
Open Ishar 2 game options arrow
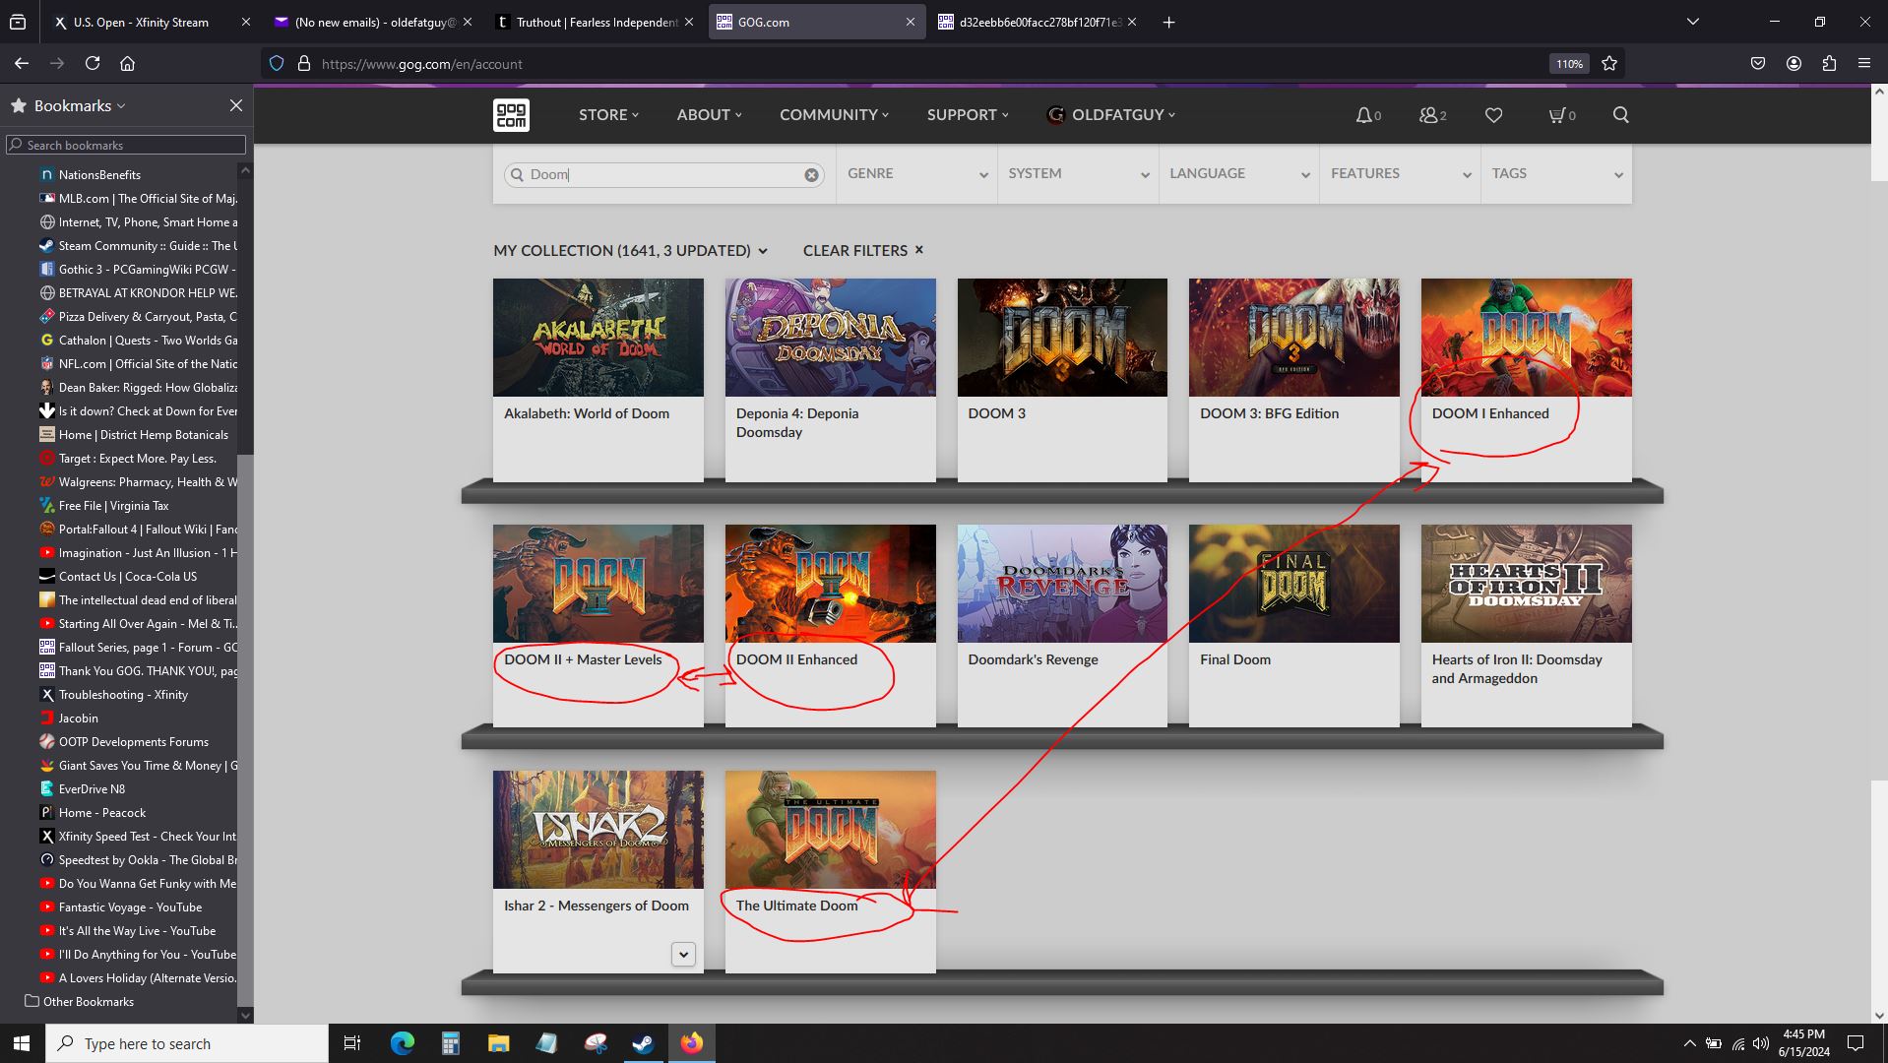coord(683,954)
